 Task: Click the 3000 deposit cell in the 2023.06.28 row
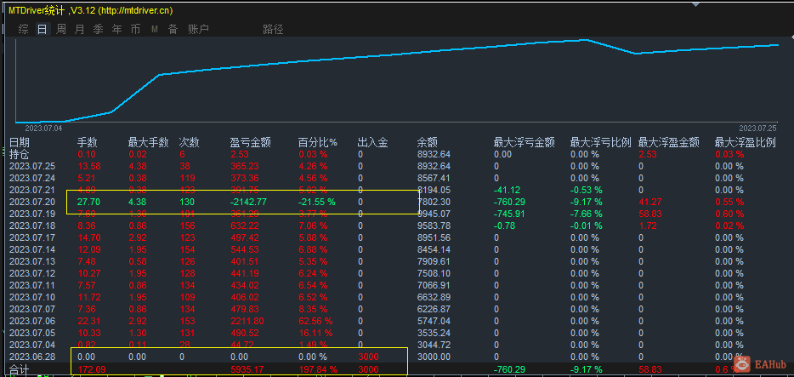(x=367, y=357)
